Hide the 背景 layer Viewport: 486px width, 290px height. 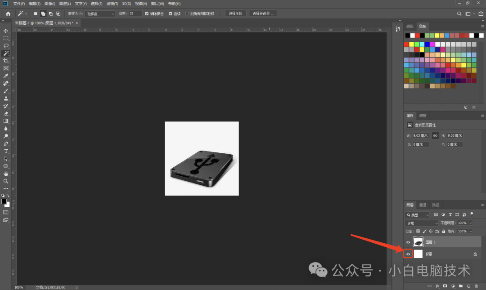click(x=408, y=254)
